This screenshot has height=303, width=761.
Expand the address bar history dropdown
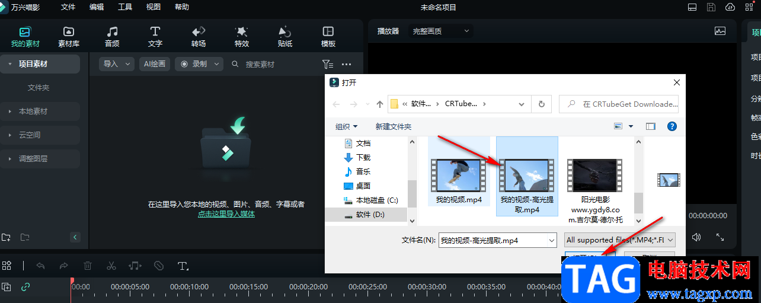[x=522, y=104]
